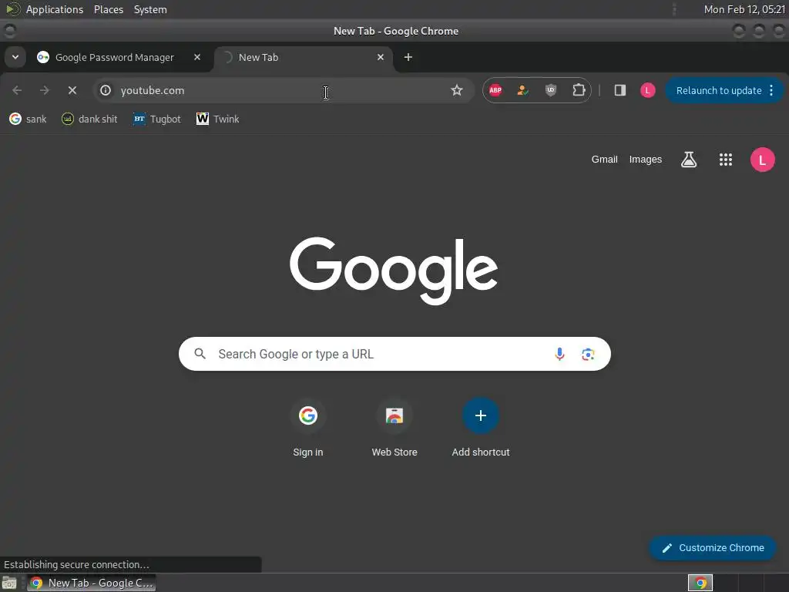The height and width of the screenshot is (592, 789).
Task: Open the Web Store shortcut tile
Action: 394,428
